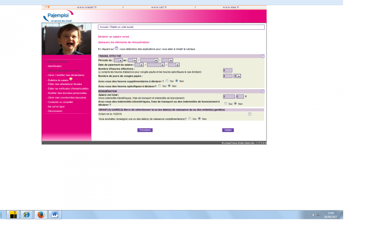Viewport: 378px width, 236px height.
Task: Click help icon in the instructions sentence
Action: pyautogui.click(x=116, y=49)
